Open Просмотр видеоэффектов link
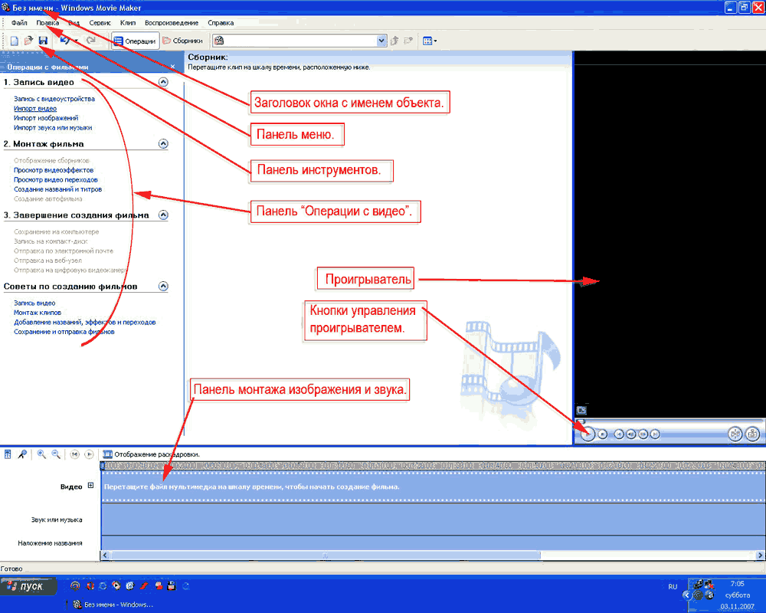This screenshot has width=766, height=613. (x=54, y=170)
